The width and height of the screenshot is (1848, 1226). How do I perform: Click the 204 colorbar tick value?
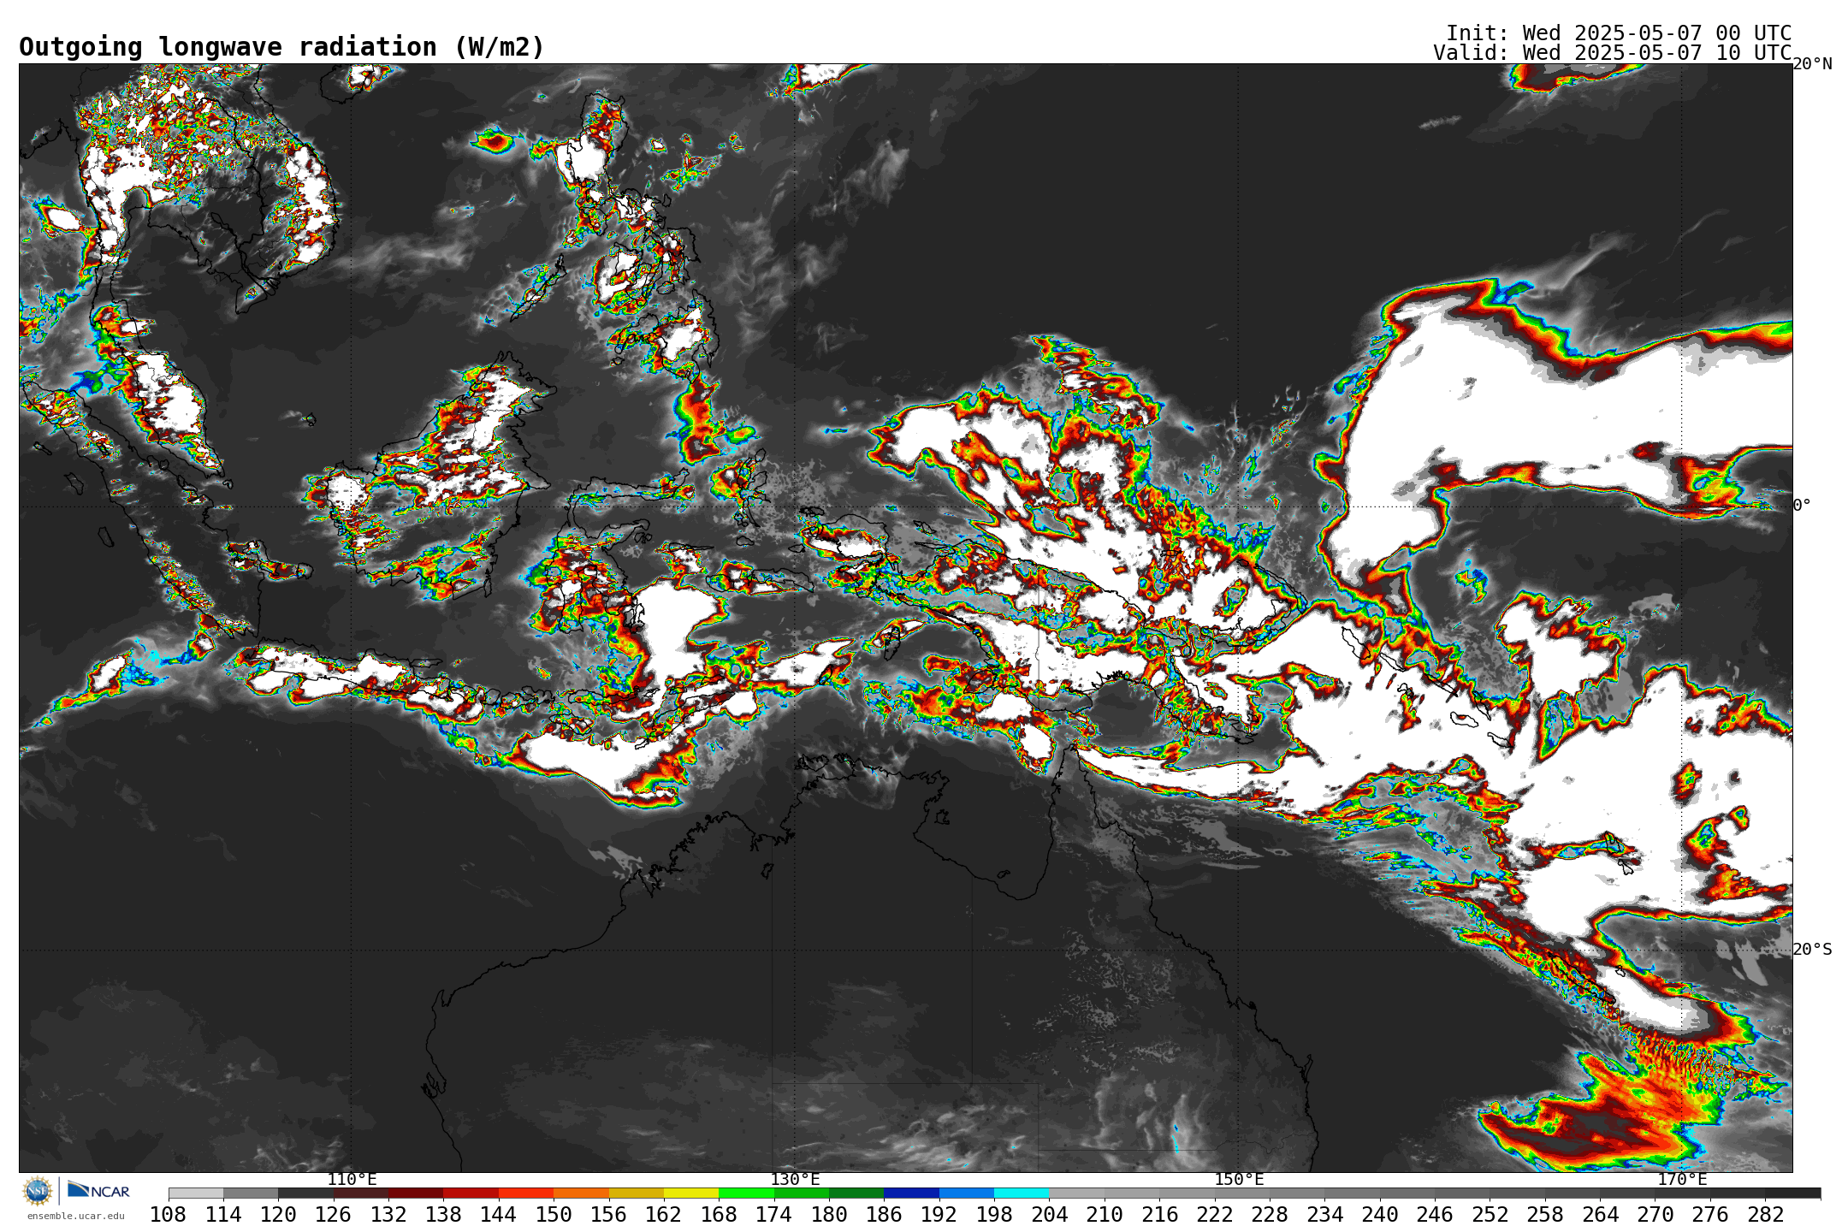point(1050,1215)
